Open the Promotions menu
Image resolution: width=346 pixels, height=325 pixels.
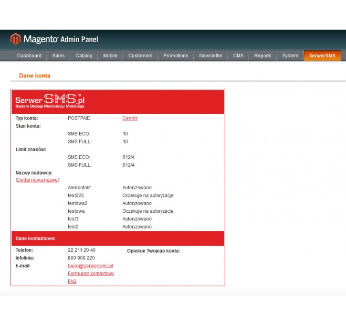coord(176,55)
